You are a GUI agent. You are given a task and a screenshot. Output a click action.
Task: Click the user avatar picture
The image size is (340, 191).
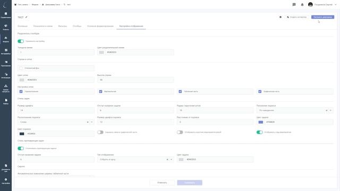310,5
